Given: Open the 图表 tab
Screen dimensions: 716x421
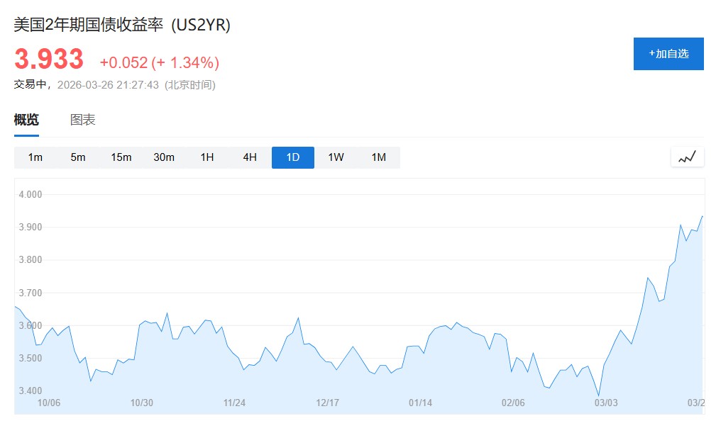Looking at the screenshot, I should [83, 120].
